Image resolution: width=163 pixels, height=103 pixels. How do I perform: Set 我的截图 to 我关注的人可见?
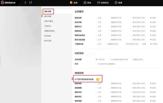point(131,88)
